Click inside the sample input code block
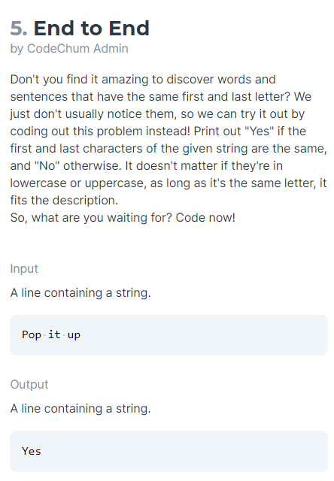Screen dimensions: 334x481 pos(169,335)
